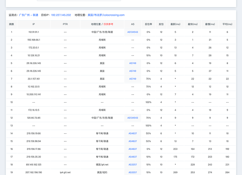Open the 广东广州 – 联通 monitoring point link
This screenshot has height=175, width=242.
coord(28,15)
